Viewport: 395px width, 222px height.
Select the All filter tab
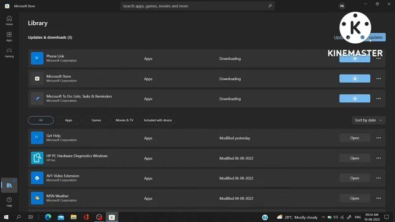click(x=41, y=120)
